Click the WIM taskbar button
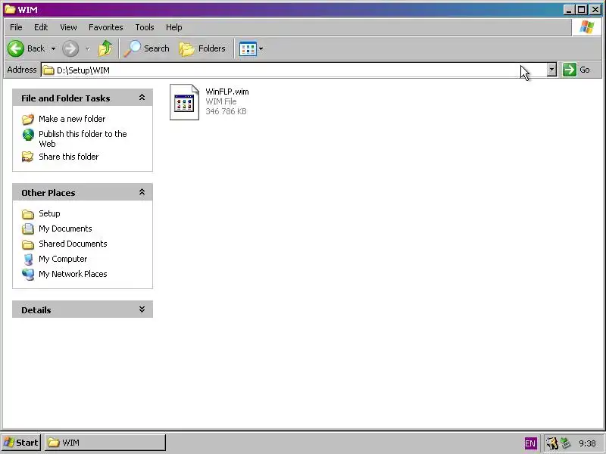This screenshot has width=606, height=454. click(105, 443)
